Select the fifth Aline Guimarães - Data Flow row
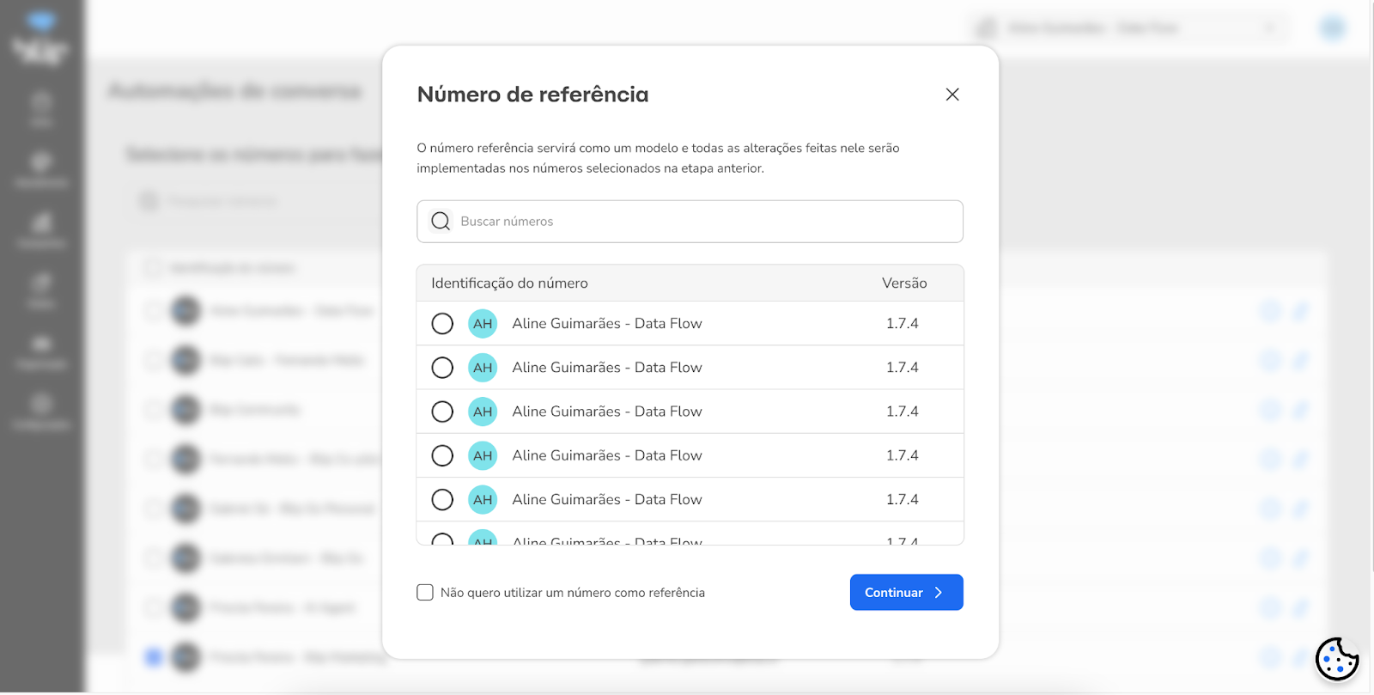 coord(690,499)
